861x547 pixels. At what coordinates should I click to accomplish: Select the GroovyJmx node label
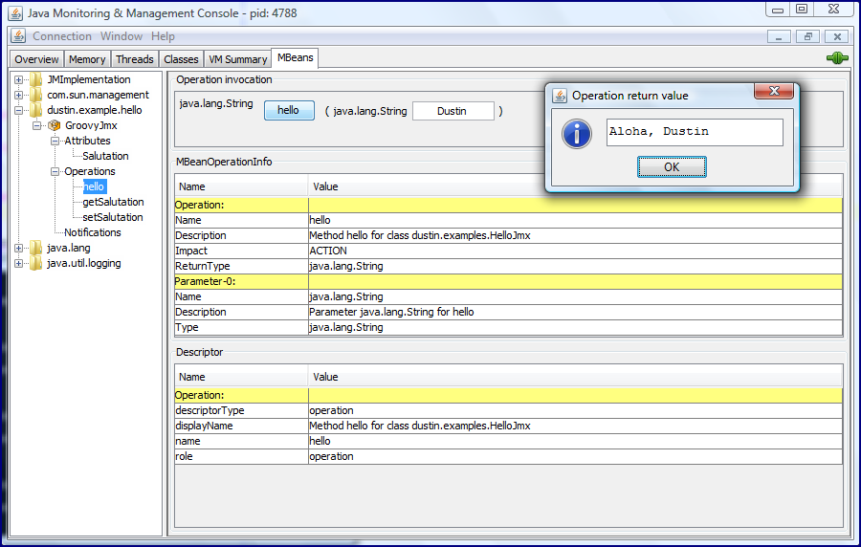(91, 125)
